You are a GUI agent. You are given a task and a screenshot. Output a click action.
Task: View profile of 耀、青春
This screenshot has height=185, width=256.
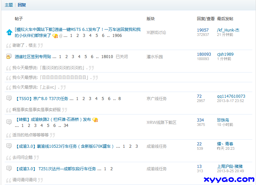225,144
